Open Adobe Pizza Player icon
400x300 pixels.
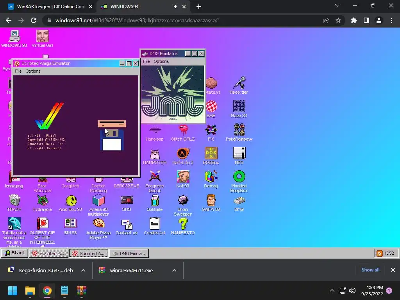[98, 229]
